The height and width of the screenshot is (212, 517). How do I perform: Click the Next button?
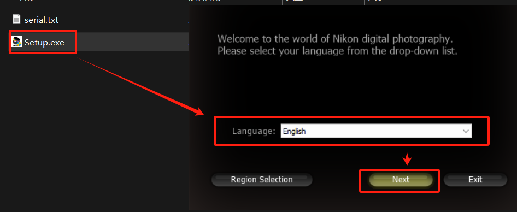[401, 180]
